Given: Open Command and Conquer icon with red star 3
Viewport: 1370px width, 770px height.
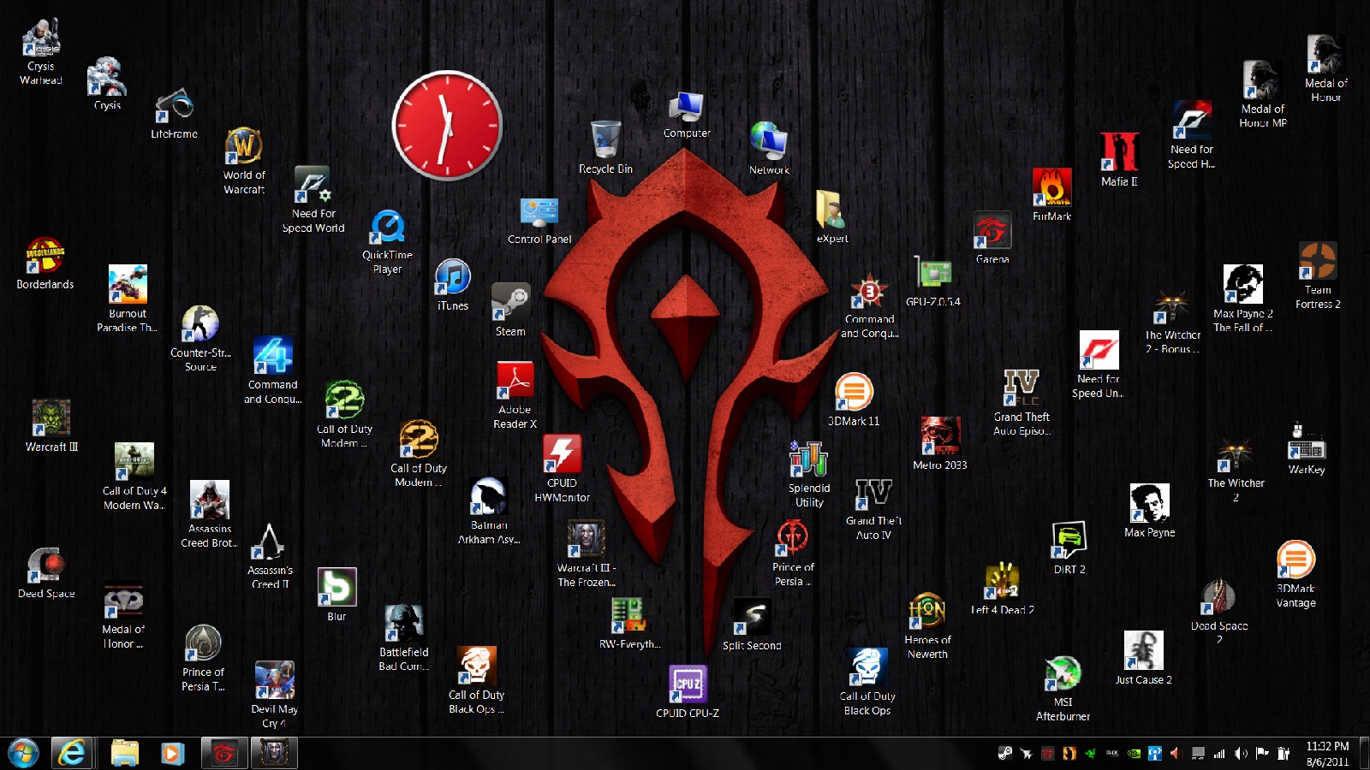Looking at the screenshot, I should [x=869, y=306].
